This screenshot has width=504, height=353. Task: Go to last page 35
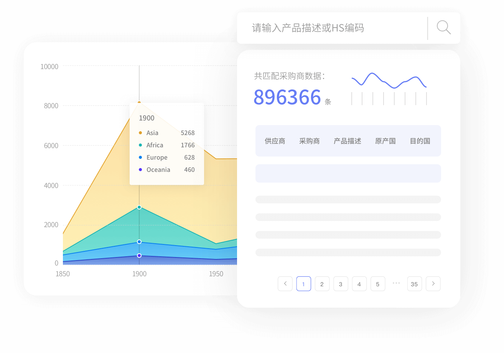point(414,284)
